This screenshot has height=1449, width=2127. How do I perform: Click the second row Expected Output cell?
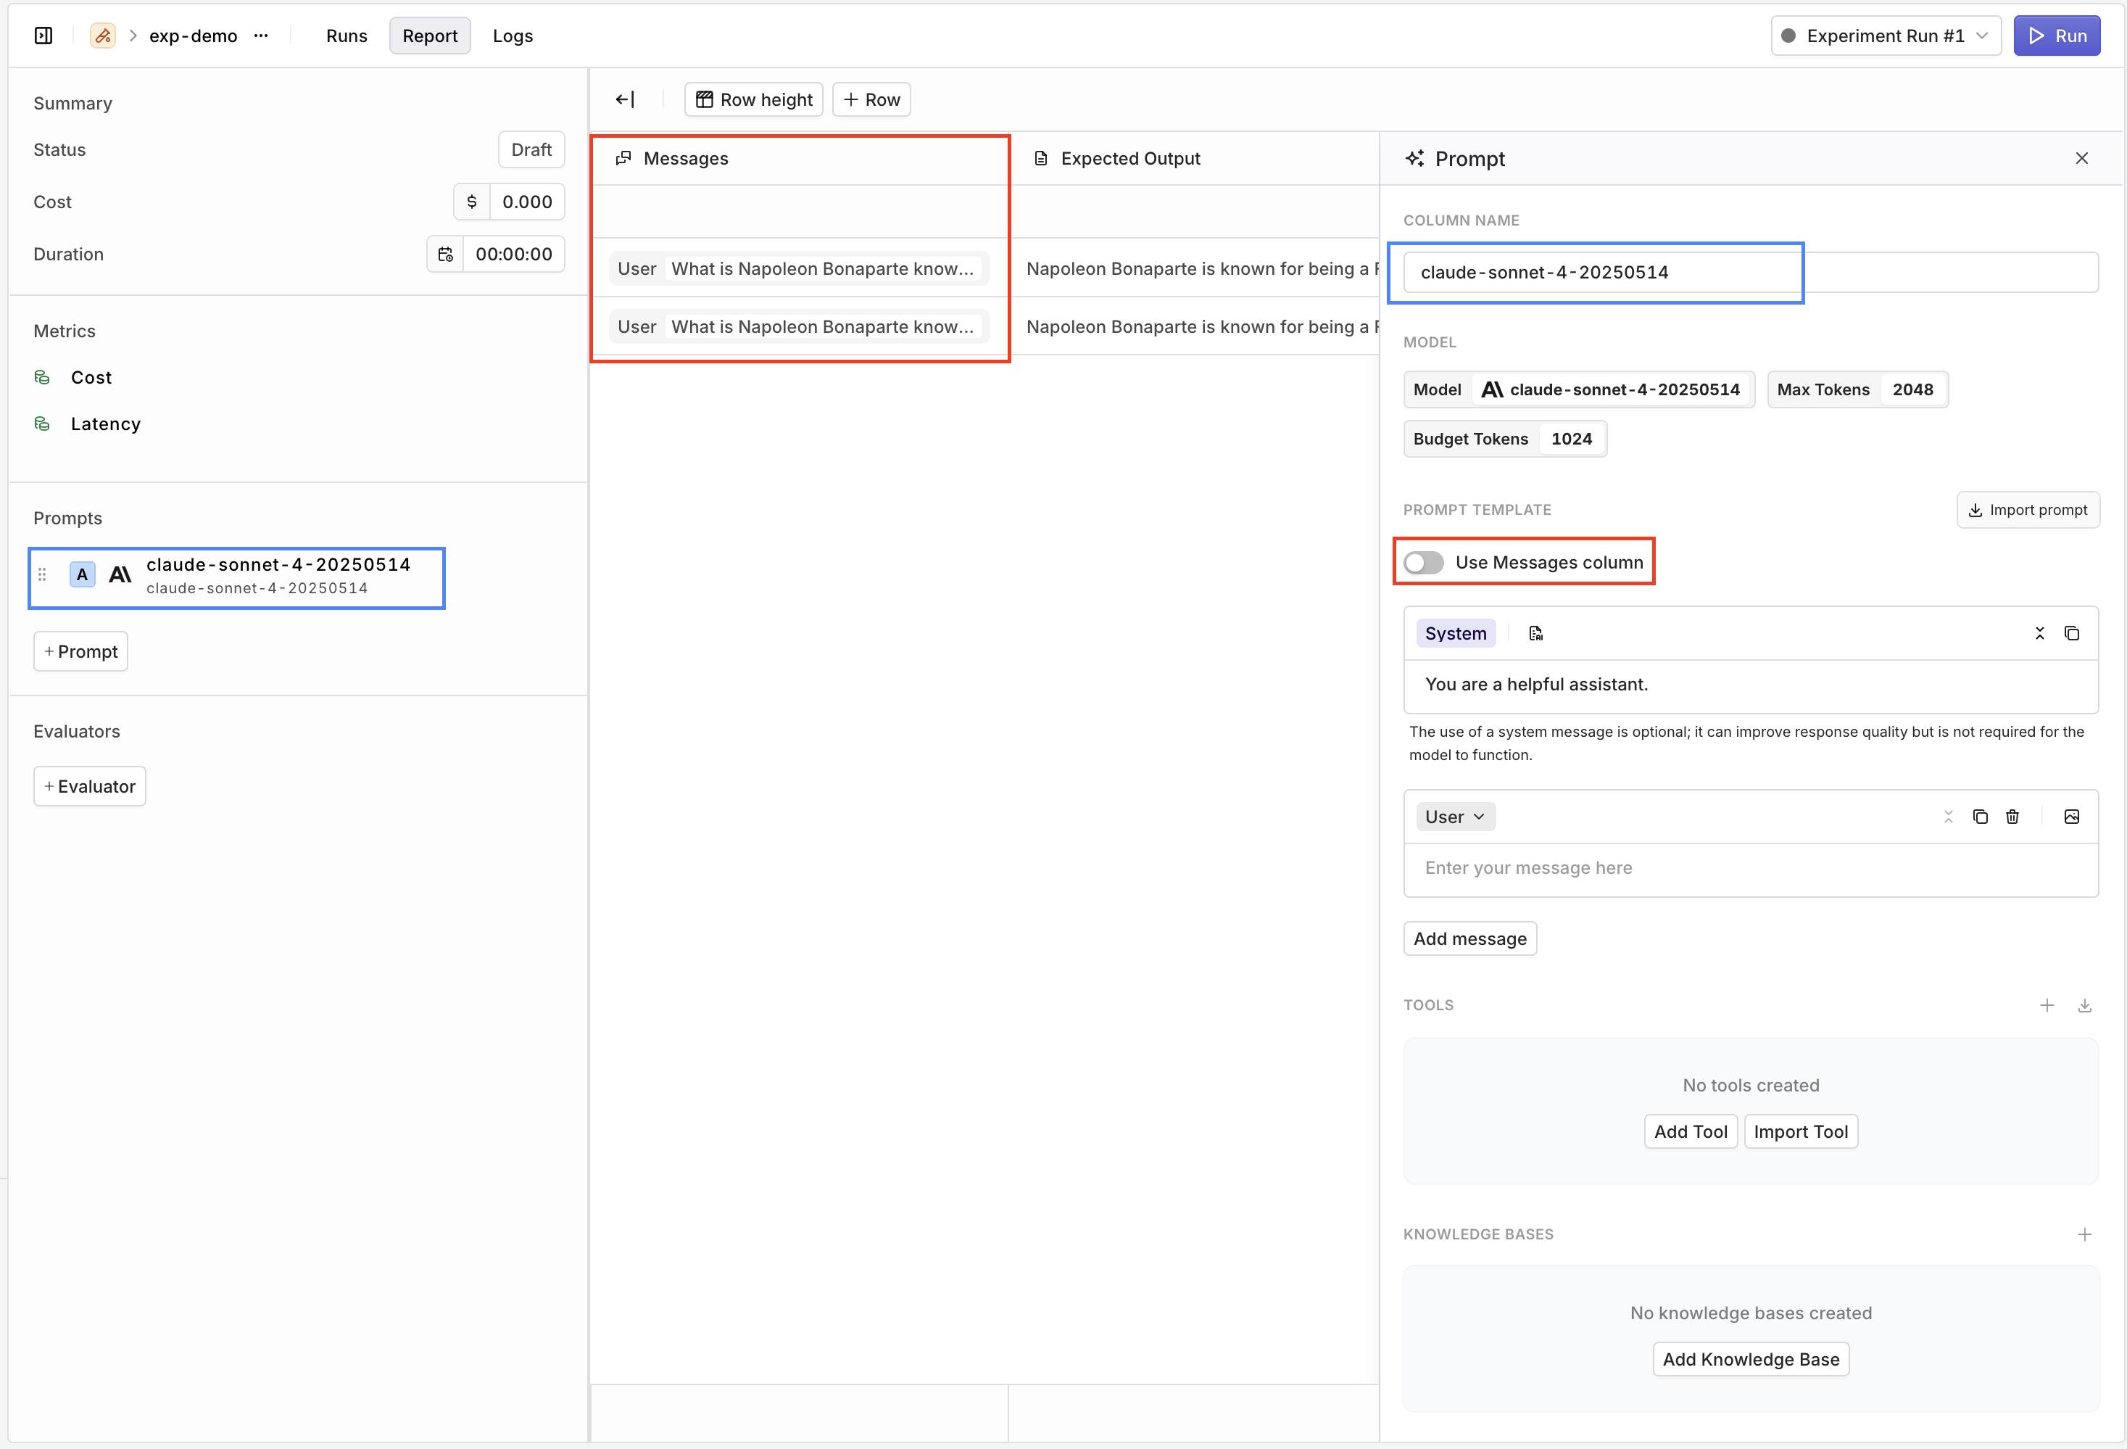pyautogui.click(x=1195, y=327)
